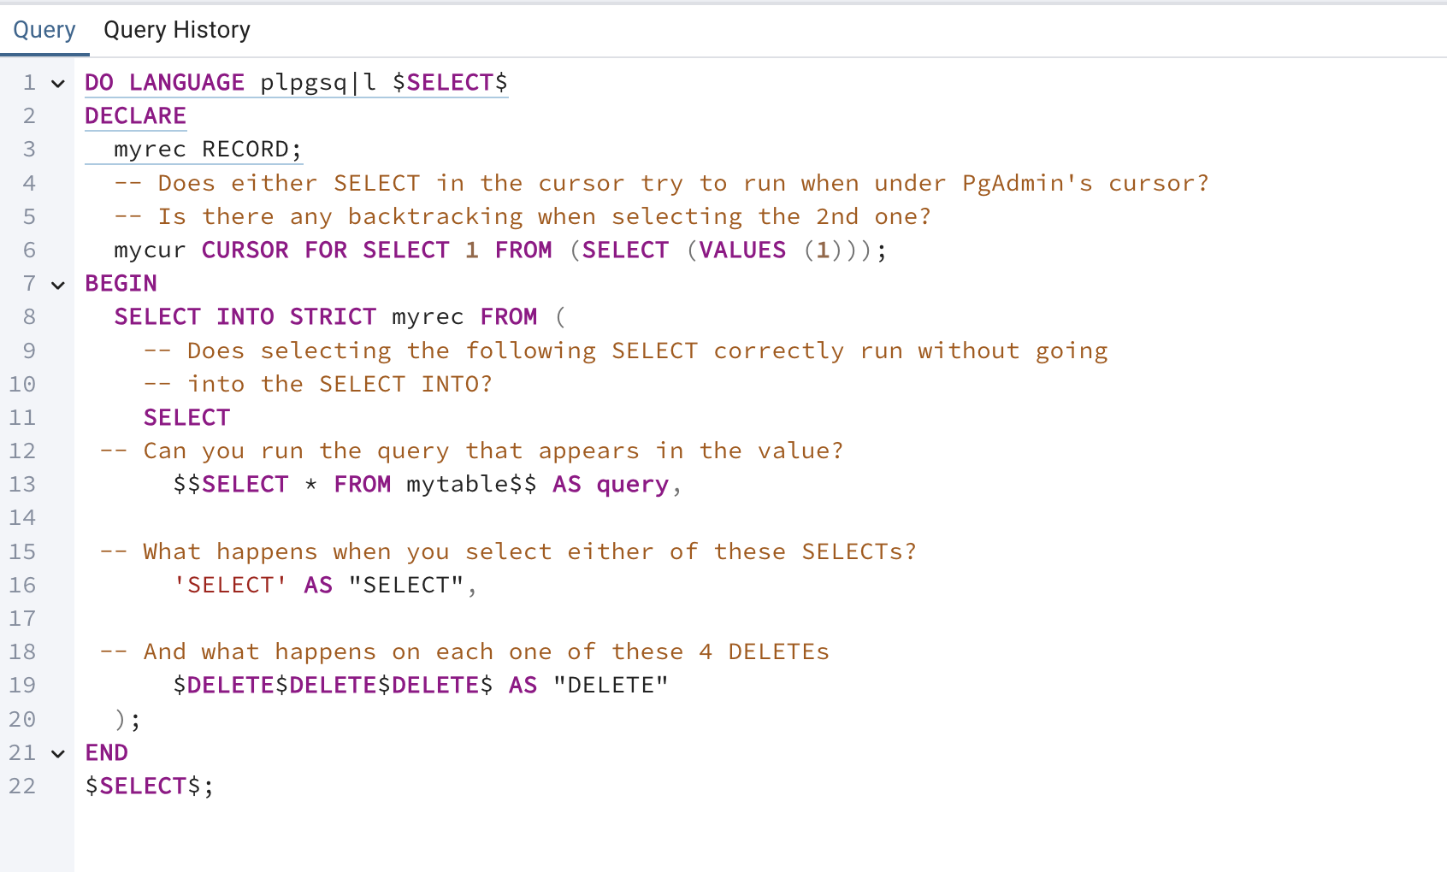Image resolution: width=1447 pixels, height=872 pixels.
Task: Click the plpgsql language name on line 1
Action: coord(316,83)
